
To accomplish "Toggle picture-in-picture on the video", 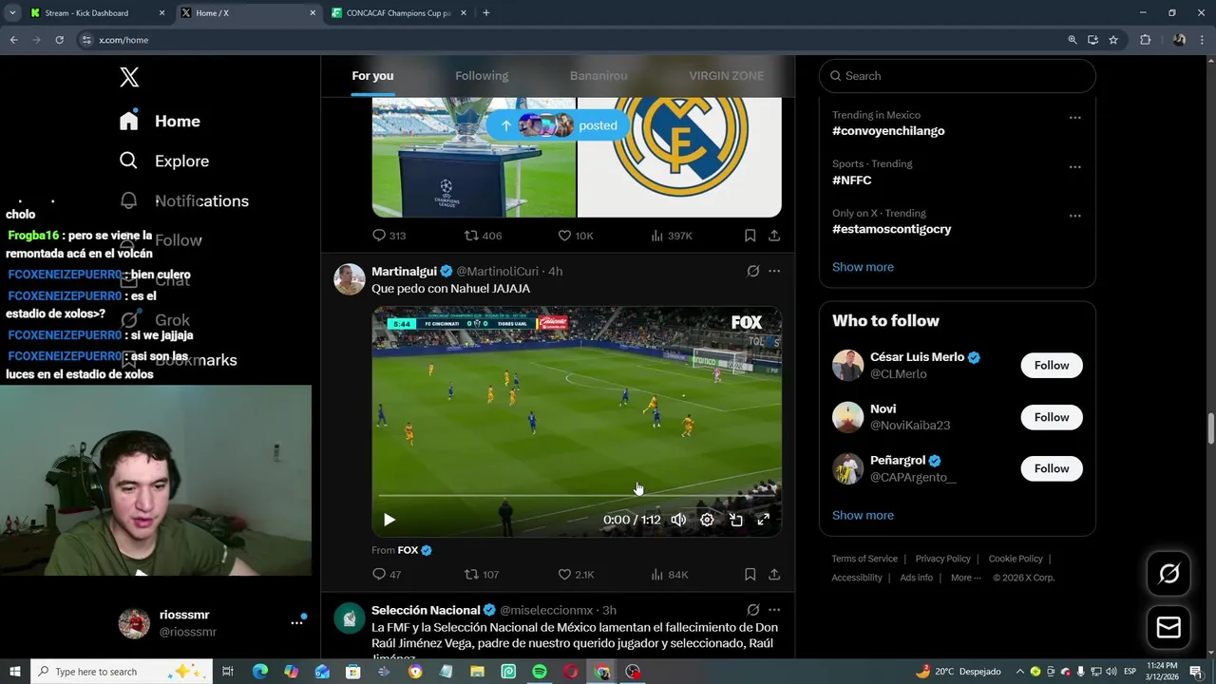I will (x=736, y=520).
